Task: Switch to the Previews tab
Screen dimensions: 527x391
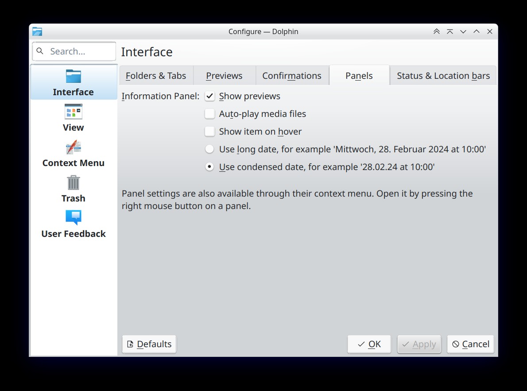Action: point(224,76)
